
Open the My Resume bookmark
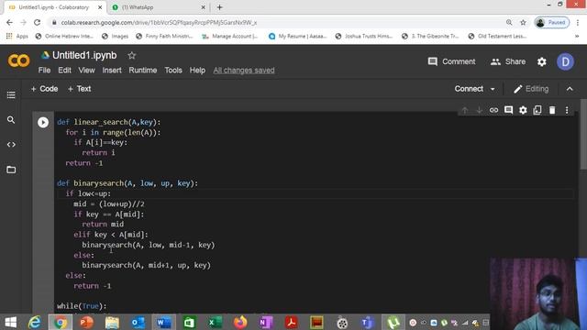[x=297, y=37]
